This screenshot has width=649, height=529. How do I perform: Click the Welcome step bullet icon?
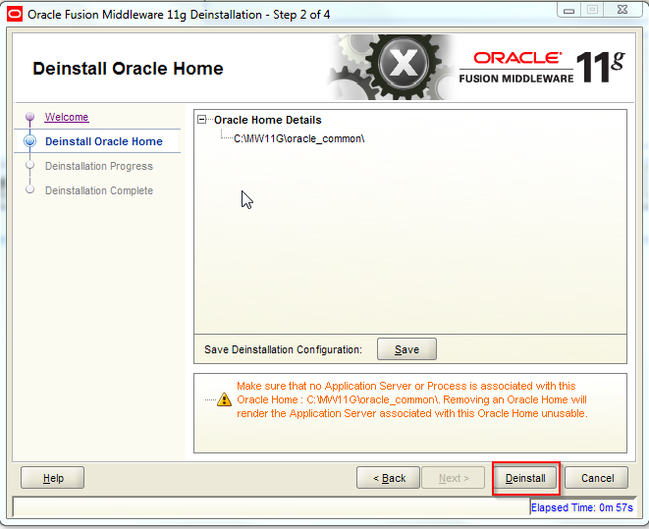click(x=29, y=117)
